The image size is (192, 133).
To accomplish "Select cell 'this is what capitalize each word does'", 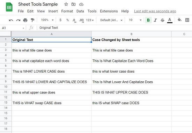I will [x=52, y=61].
